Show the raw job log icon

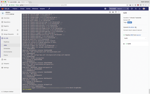110,12
